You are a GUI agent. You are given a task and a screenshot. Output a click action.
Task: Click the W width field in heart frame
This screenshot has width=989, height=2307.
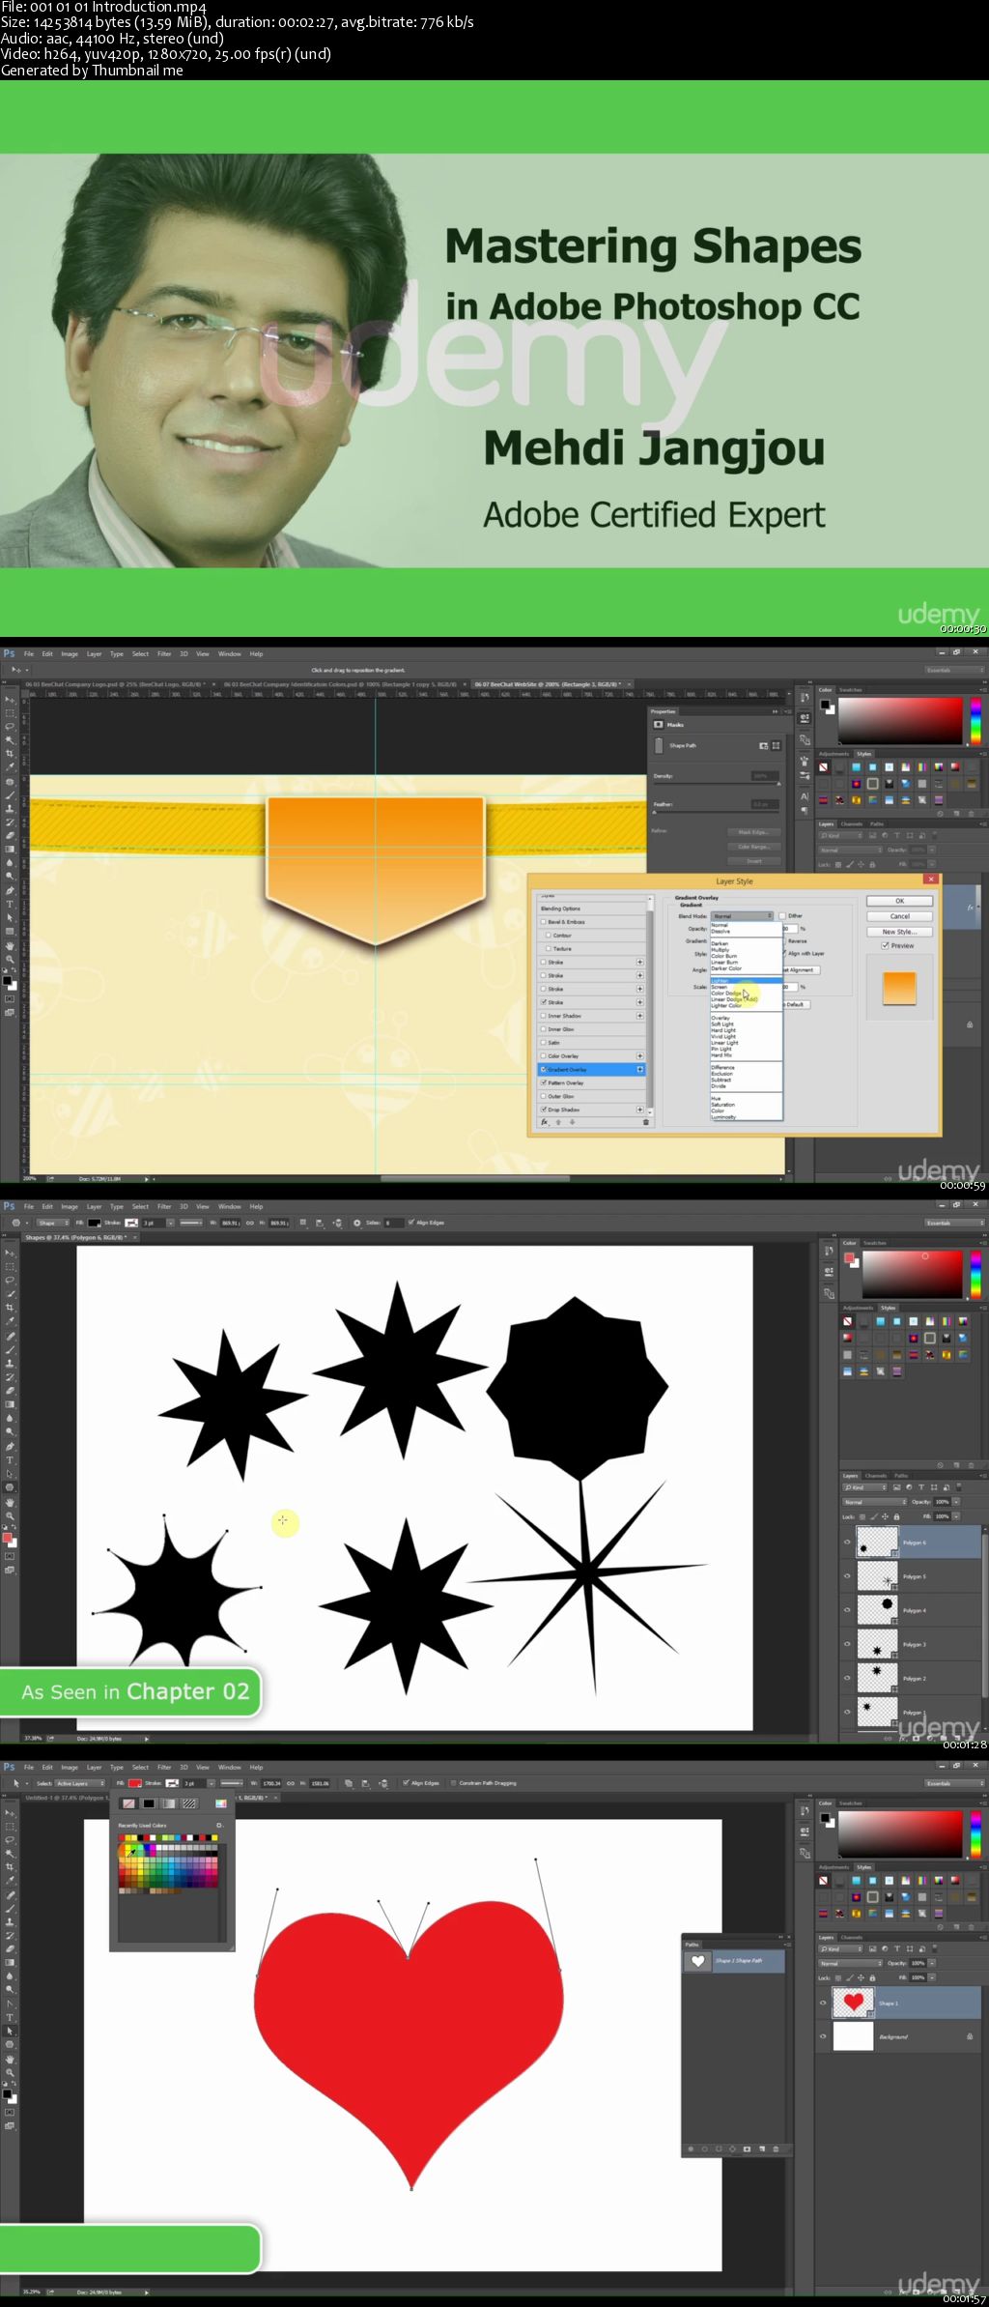click(271, 1783)
